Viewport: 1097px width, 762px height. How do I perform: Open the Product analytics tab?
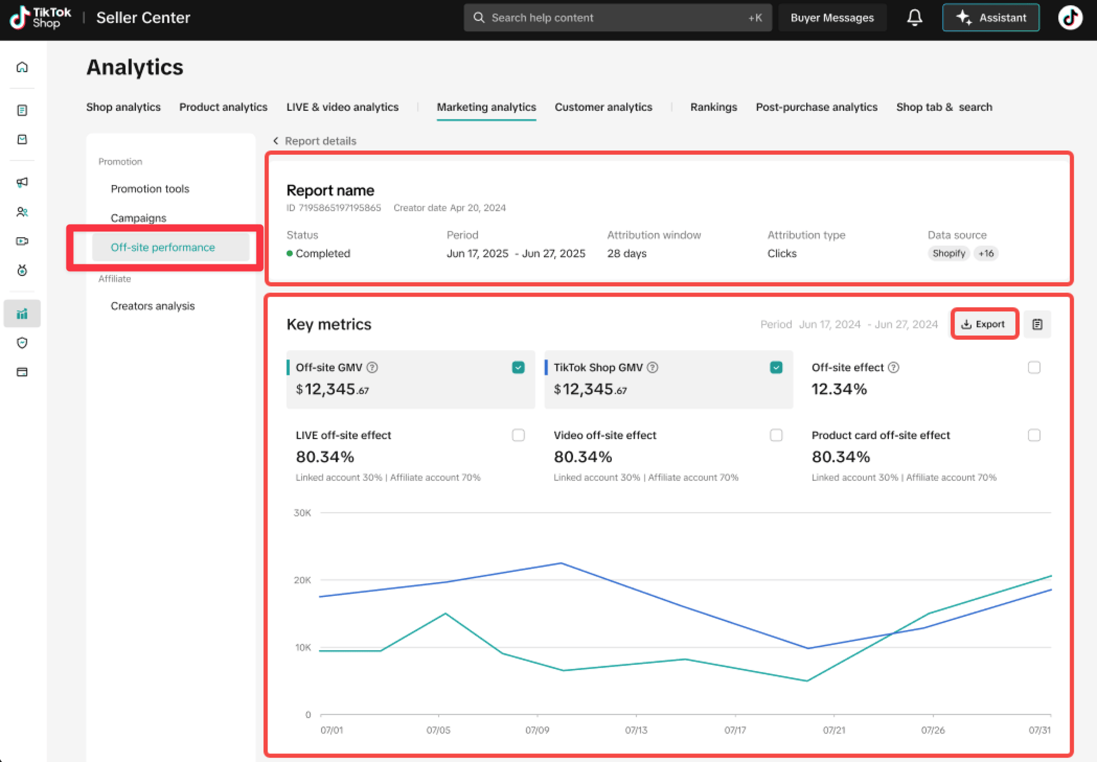point(223,107)
